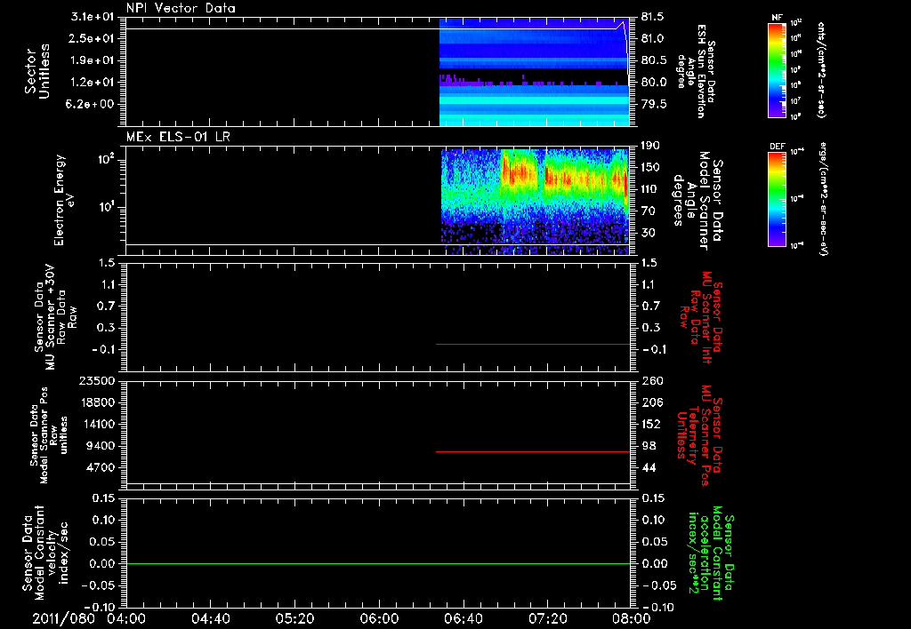Click the red line in MU Scanner +30V plot
Viewport: 911px width, 629px height.
pyautogui.click(x=533, y=344)
